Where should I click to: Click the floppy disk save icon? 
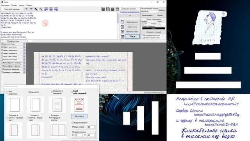tap(108, 9)
